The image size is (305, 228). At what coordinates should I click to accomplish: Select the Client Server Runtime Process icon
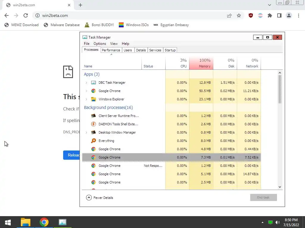(94, 116)
